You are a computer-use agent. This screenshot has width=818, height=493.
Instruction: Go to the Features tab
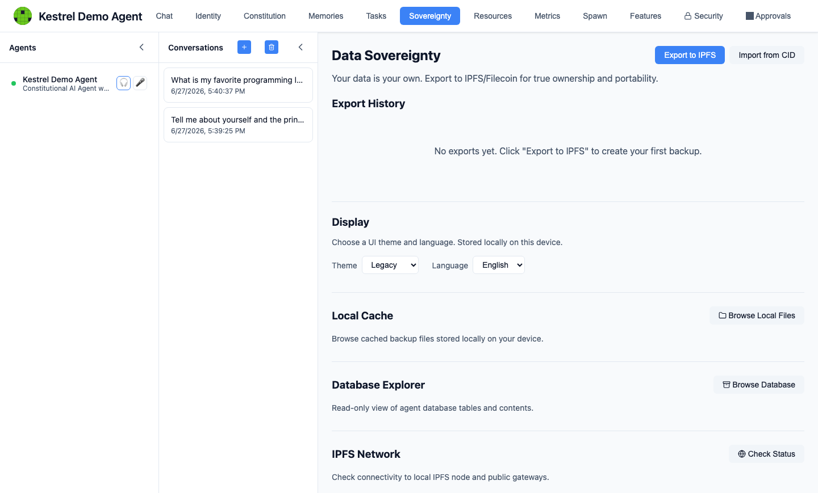645,16
